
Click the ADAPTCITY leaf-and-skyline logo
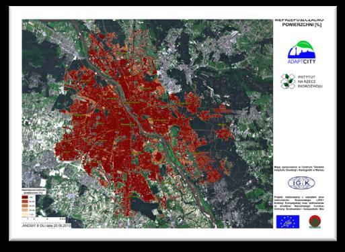[x=302, y=52]
